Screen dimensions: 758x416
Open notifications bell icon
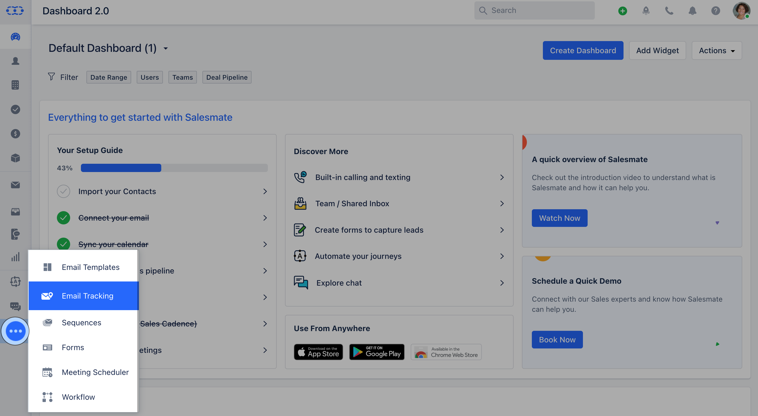pyautogui.click(x=692, y=11)
